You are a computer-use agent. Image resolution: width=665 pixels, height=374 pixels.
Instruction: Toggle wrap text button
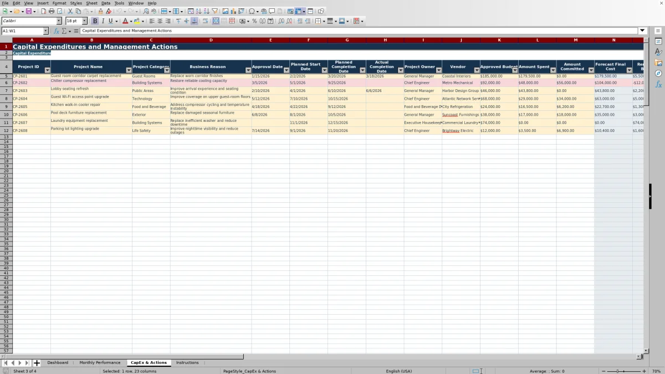[x=205, y=21]
